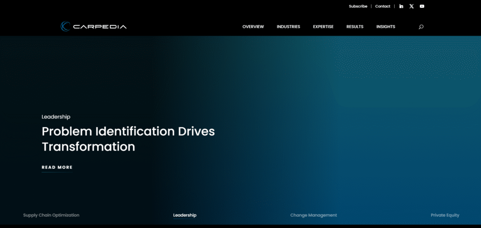Select the active Leadership slide tab
Viewport: 481px width, 228px height.
point(185,215)
